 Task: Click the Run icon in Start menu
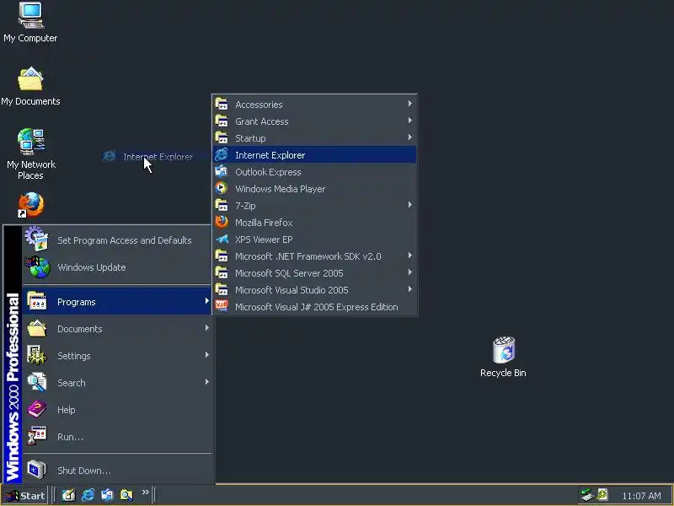37,436
